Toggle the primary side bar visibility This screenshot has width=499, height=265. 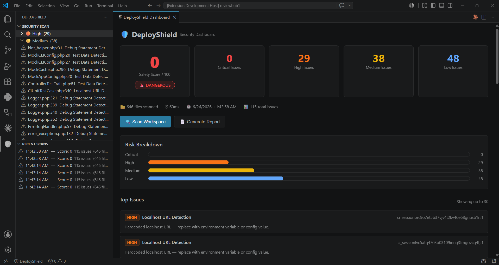point(433,5)
